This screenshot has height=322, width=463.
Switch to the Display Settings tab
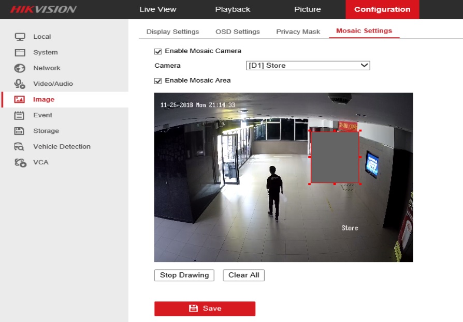(x=172, y=32)
